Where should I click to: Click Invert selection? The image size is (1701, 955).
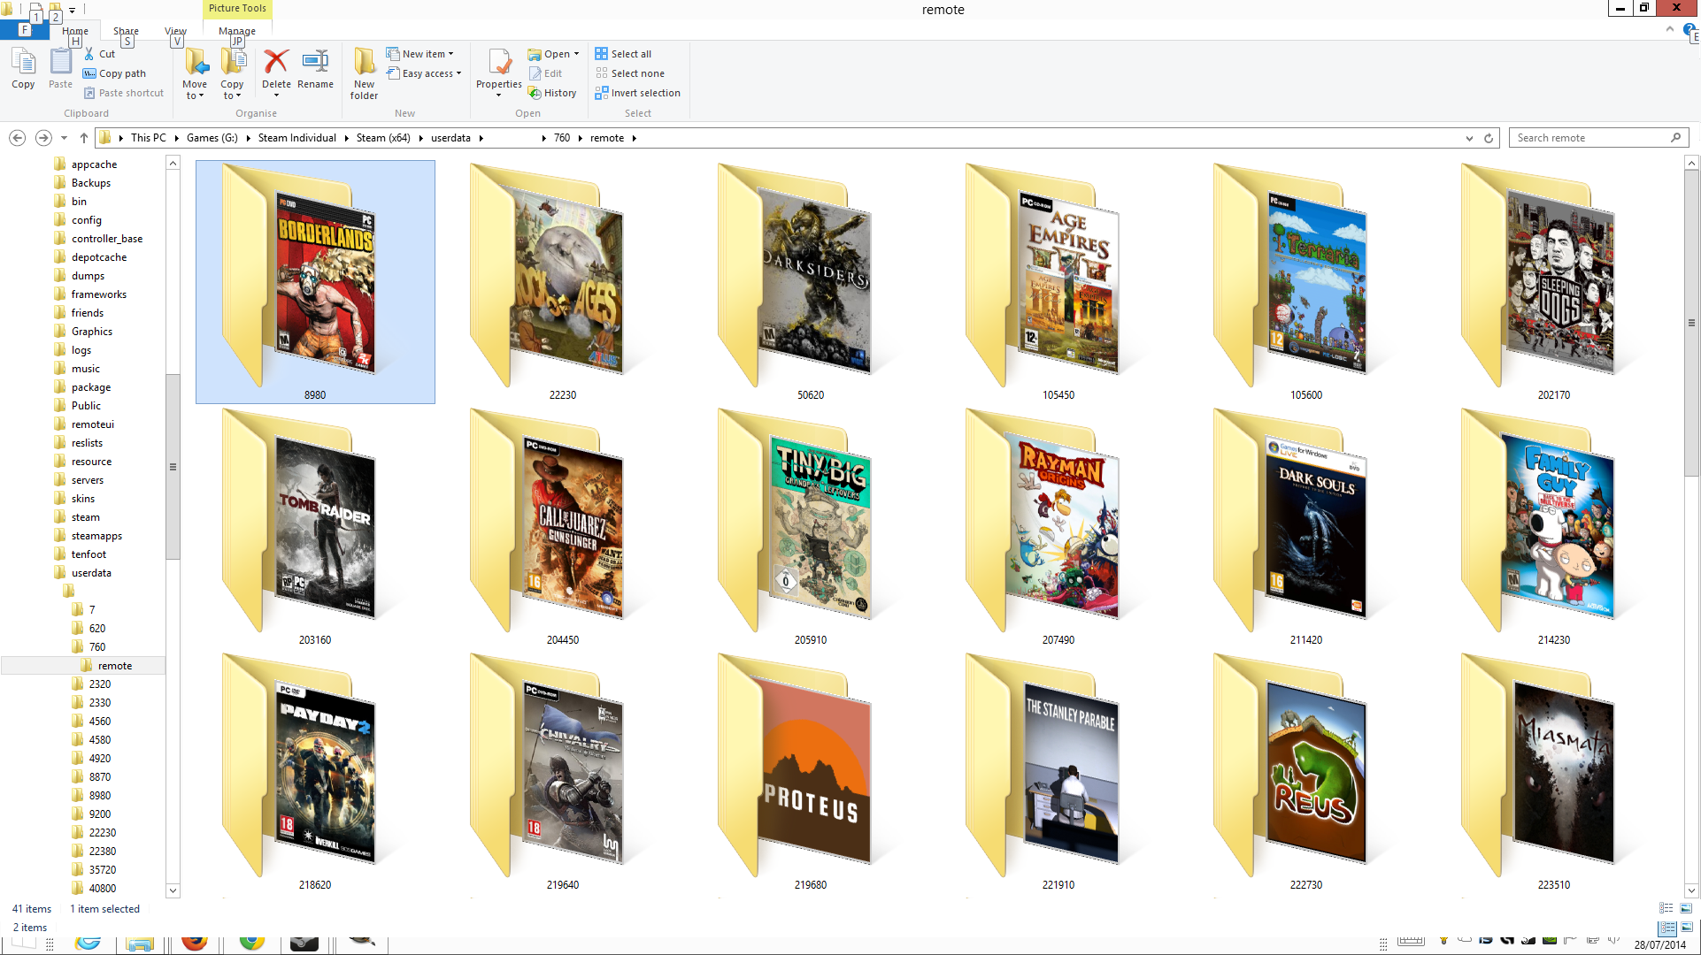[x=638, y=93]
